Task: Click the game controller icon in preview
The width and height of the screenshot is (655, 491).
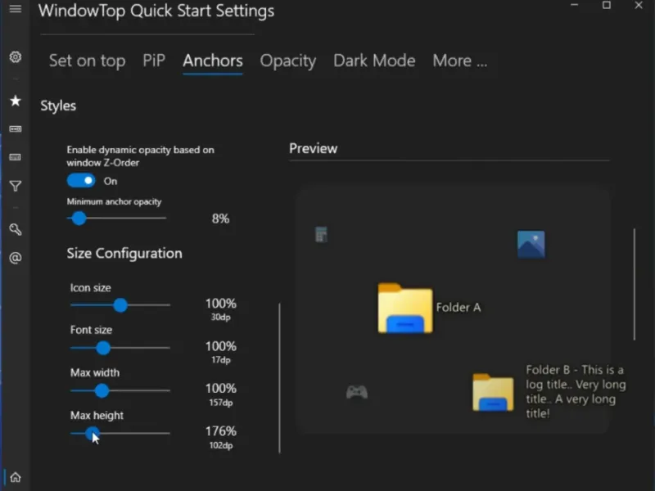Action: point(356,392)
